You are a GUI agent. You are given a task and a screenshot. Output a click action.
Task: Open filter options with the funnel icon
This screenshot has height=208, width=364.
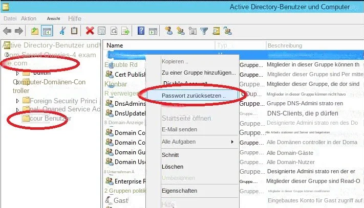coord(204,31)
